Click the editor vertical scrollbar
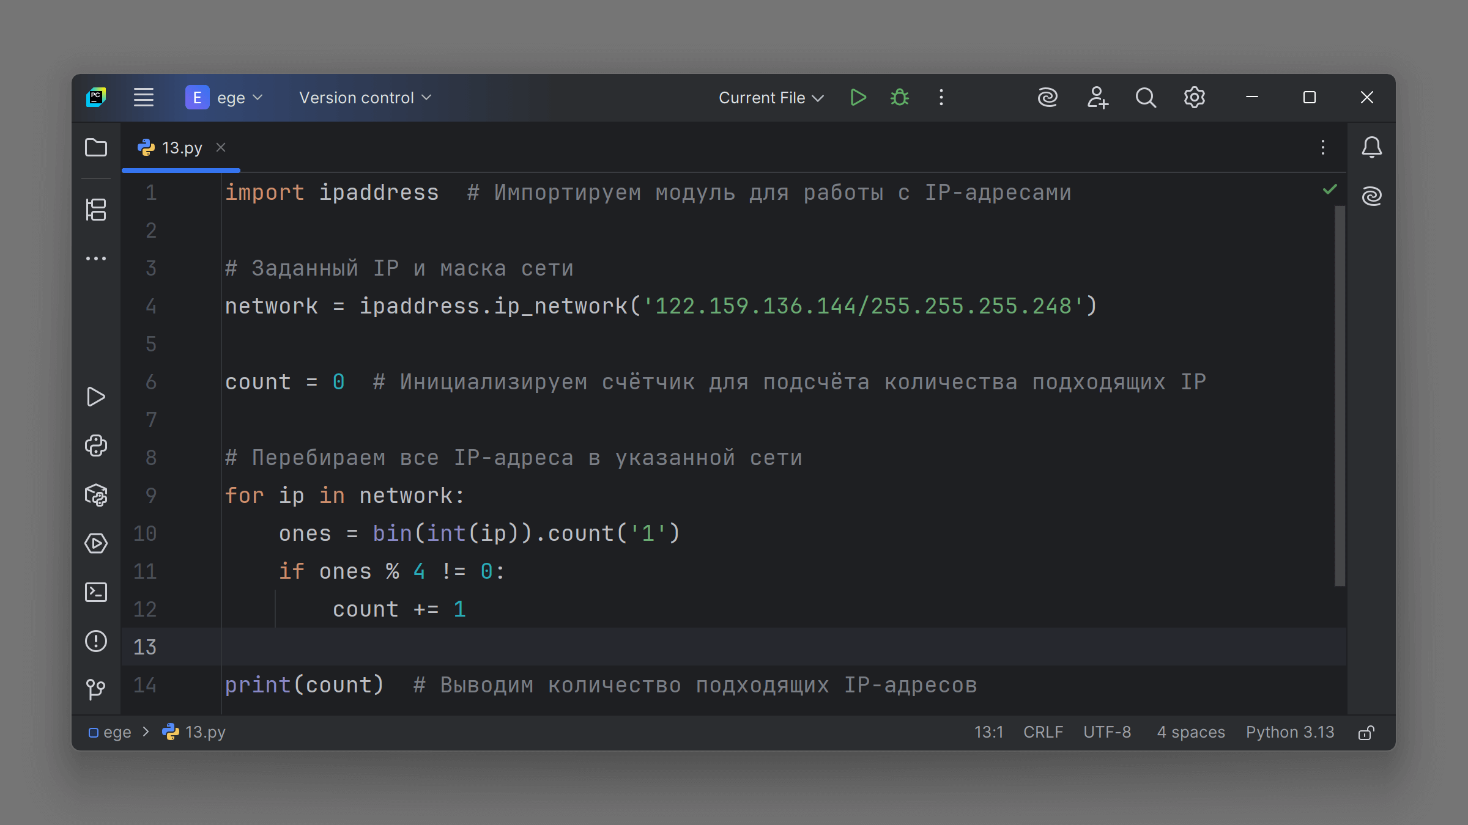This screenshot has height=825, width=1468. pos(1340,396)
